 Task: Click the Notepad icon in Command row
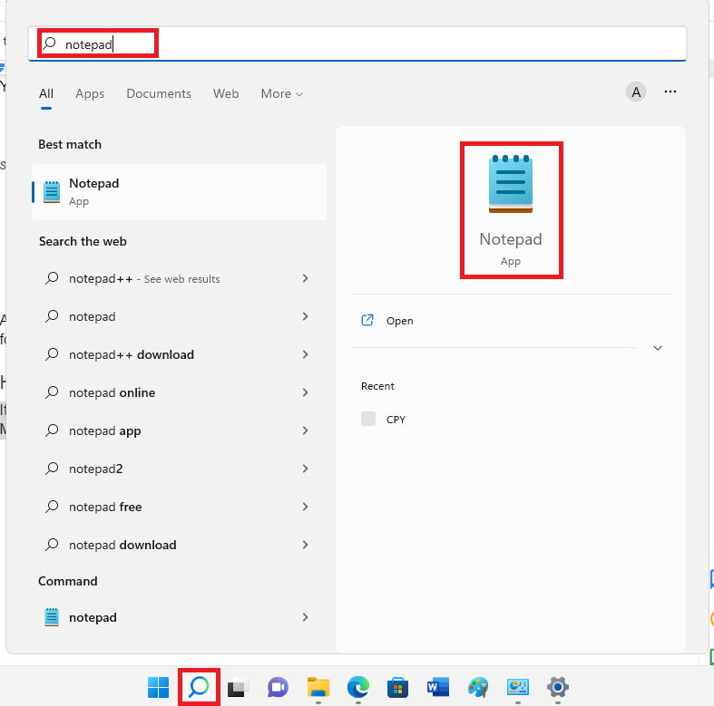pyautogui.click(x=52, y=617)
